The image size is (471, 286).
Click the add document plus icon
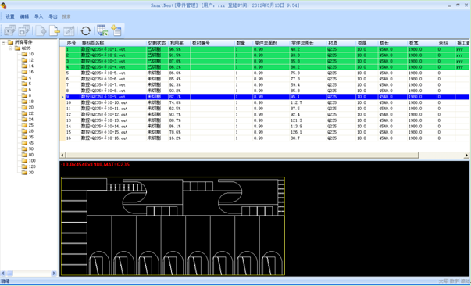tap(41, 30)
